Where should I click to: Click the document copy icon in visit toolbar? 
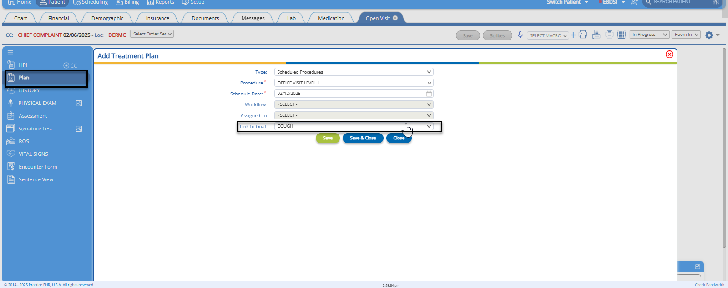609,35
